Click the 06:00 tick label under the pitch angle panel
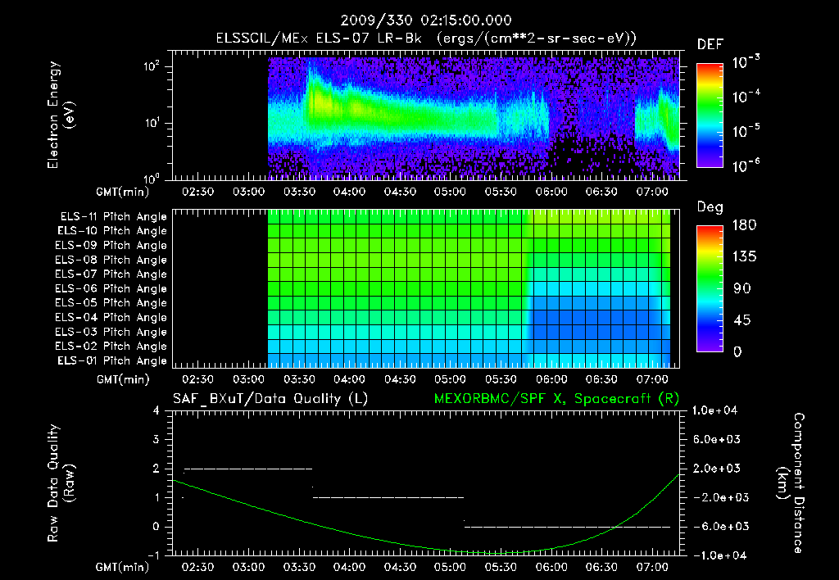This screenshot has height=580, width=839. coord(551,379)
